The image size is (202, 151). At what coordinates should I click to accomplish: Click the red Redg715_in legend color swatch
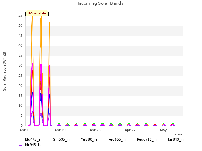[133, 140]
